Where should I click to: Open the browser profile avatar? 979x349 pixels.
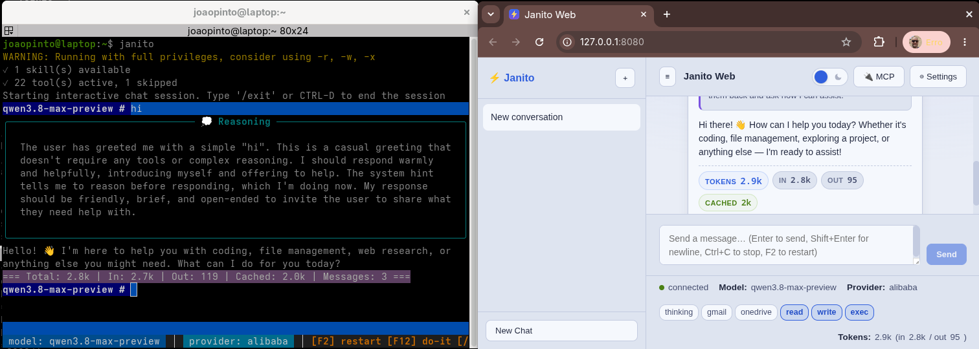925,42
